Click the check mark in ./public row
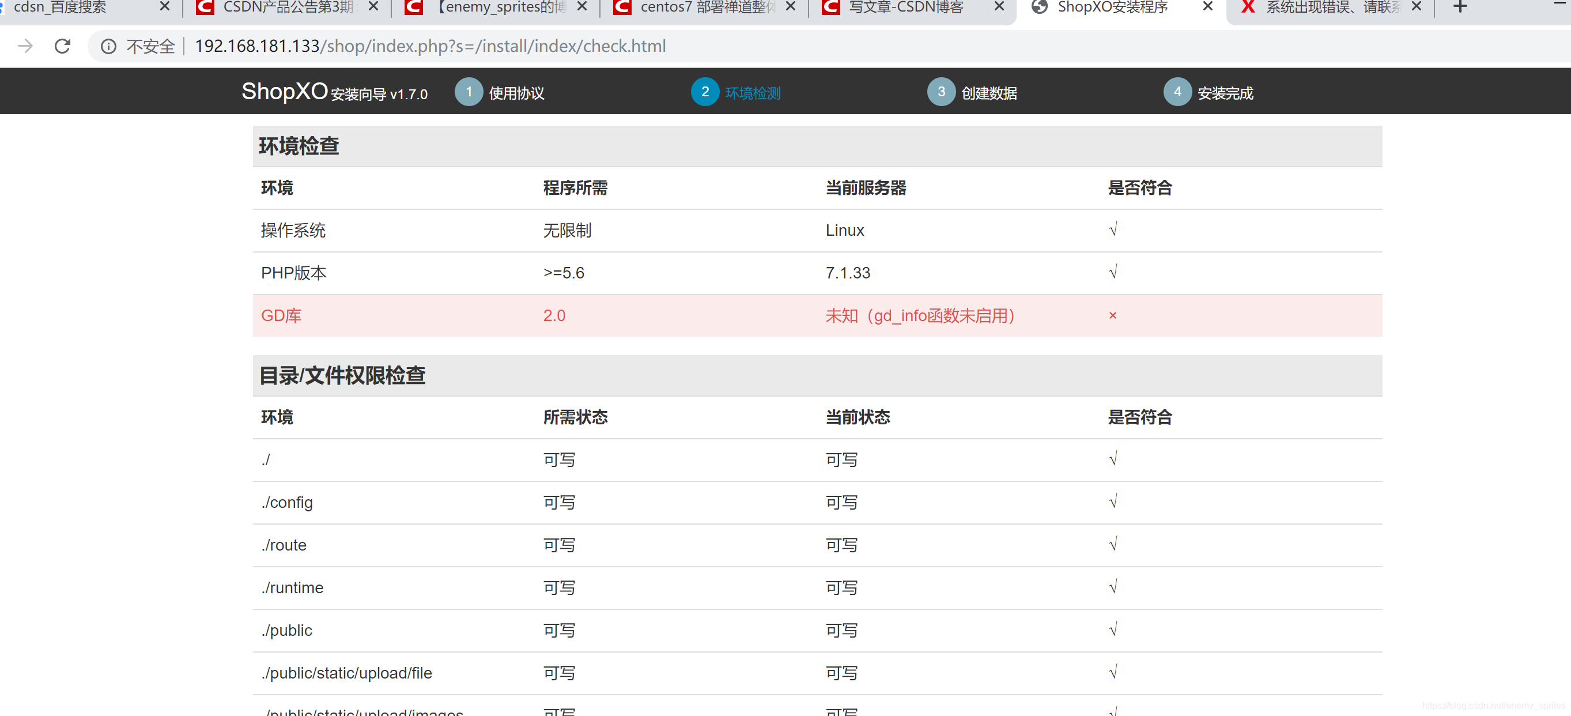 click(1113, 630)
